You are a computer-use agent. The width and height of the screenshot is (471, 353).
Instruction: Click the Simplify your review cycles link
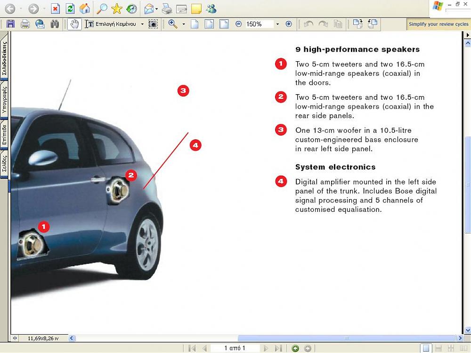point(439,24)
